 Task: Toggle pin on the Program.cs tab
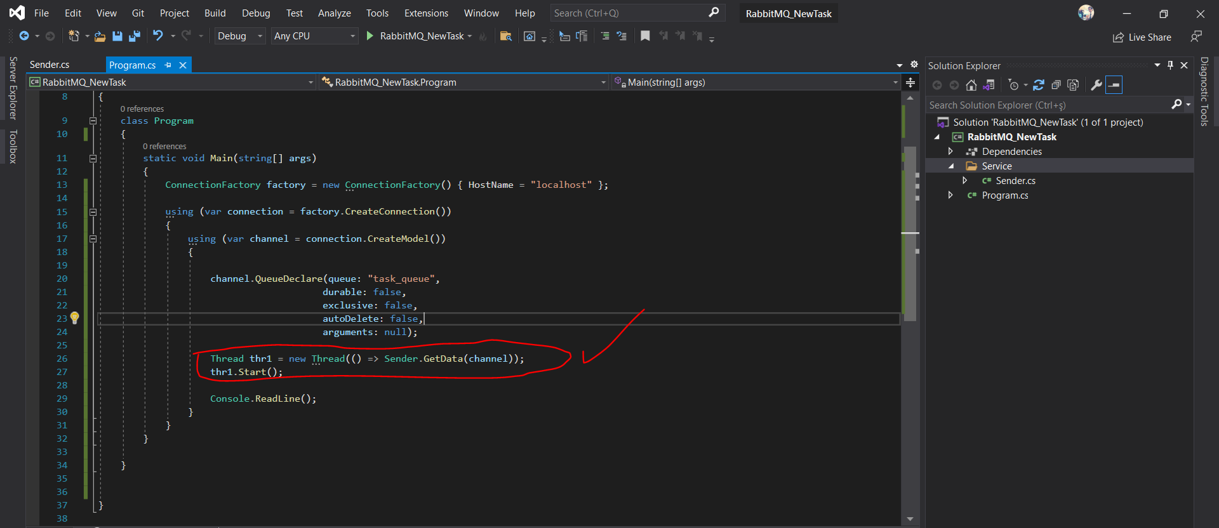click(x=168, y=65)
